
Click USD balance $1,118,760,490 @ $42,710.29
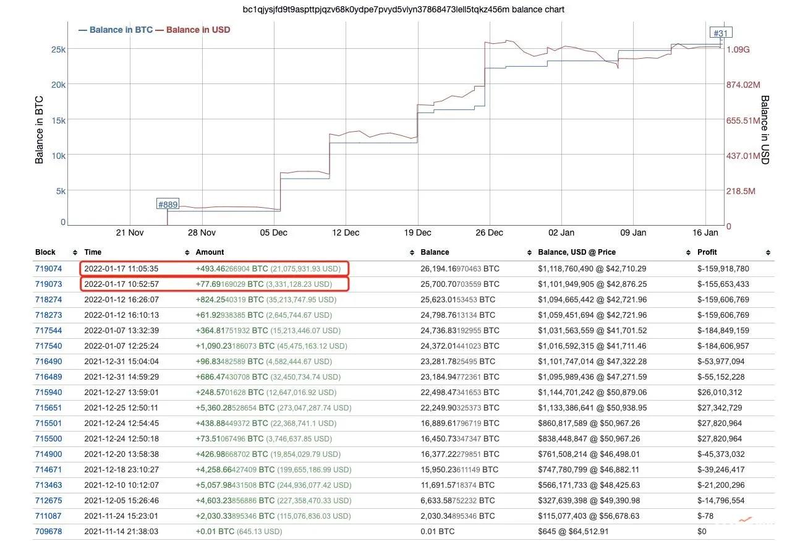pos(592,268)
